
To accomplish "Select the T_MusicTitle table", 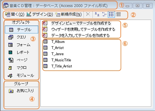I will [x=57, y=60].
